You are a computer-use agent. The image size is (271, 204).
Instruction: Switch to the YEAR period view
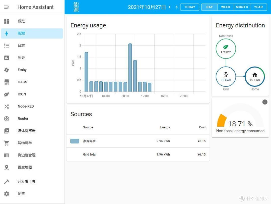(x=258, y=7)
